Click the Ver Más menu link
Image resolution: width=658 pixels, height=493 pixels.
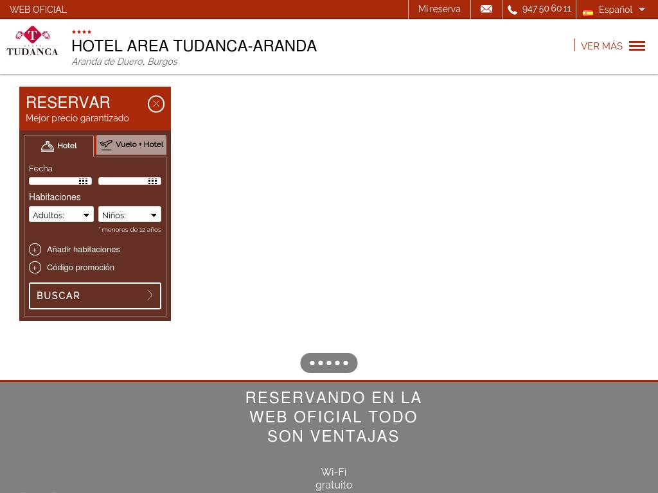point(601,46)
